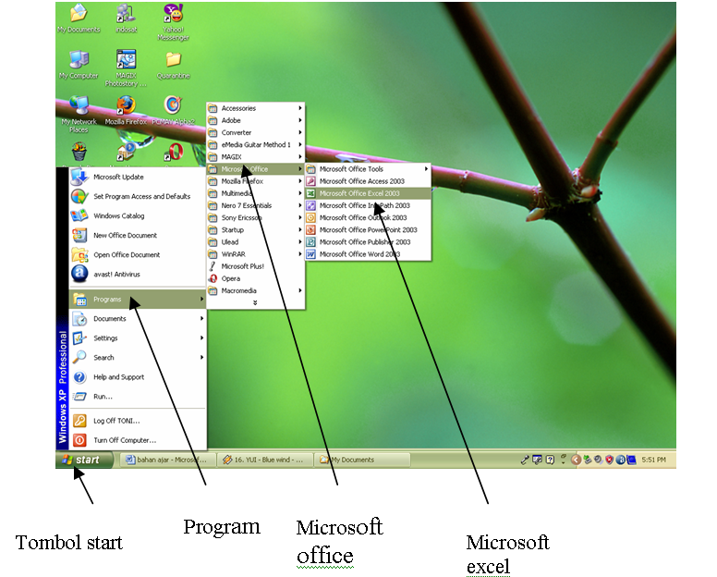Viewport: 717px width, 577px height.
Task: Click the PowerPoint 2003 icon in submenu
Action: [311, 230]
